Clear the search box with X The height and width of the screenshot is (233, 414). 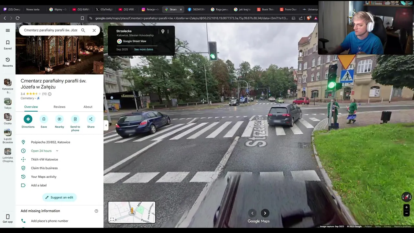tap(94, 30)
